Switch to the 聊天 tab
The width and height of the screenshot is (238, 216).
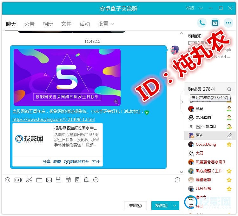click(11, 24)
